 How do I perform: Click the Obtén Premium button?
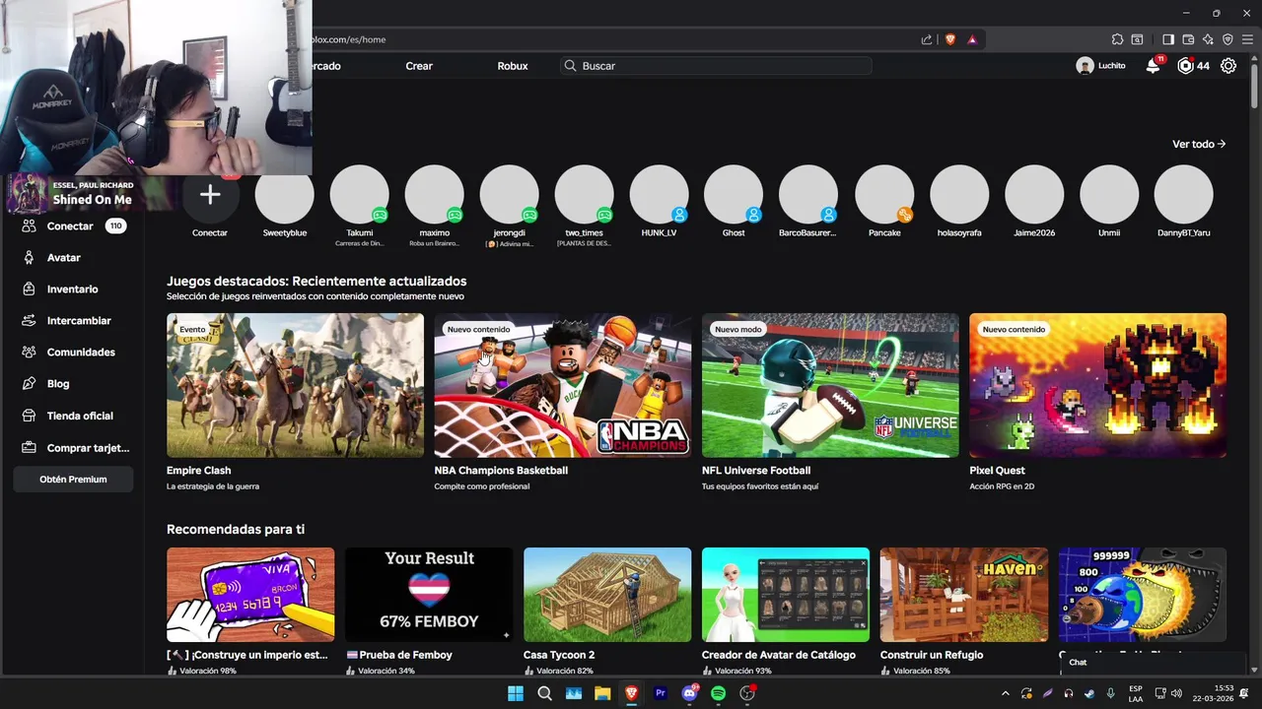pos(73,479)
